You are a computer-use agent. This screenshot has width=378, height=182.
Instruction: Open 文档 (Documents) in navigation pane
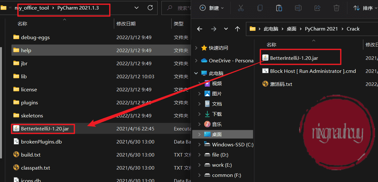[x=217, y=104]
